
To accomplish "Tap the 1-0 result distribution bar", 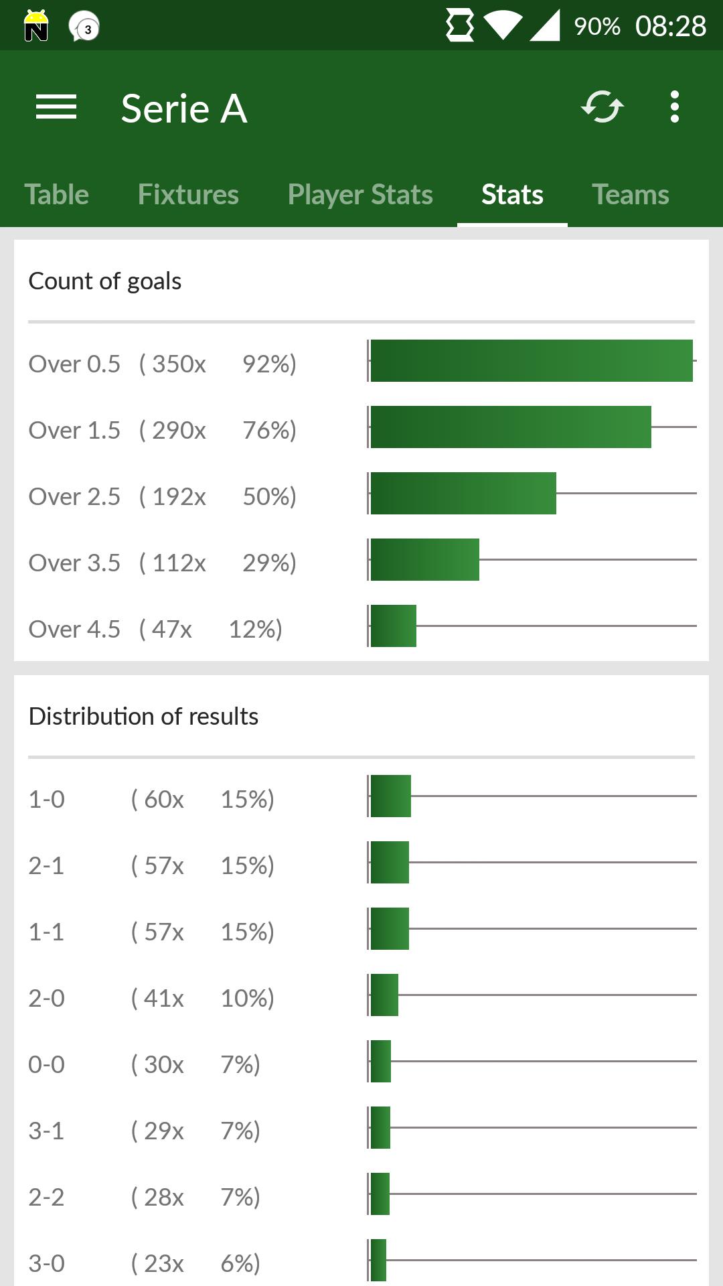I will [390, 798].
